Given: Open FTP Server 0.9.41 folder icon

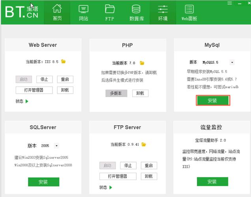Looking at the screenshot, I should 144,145.
